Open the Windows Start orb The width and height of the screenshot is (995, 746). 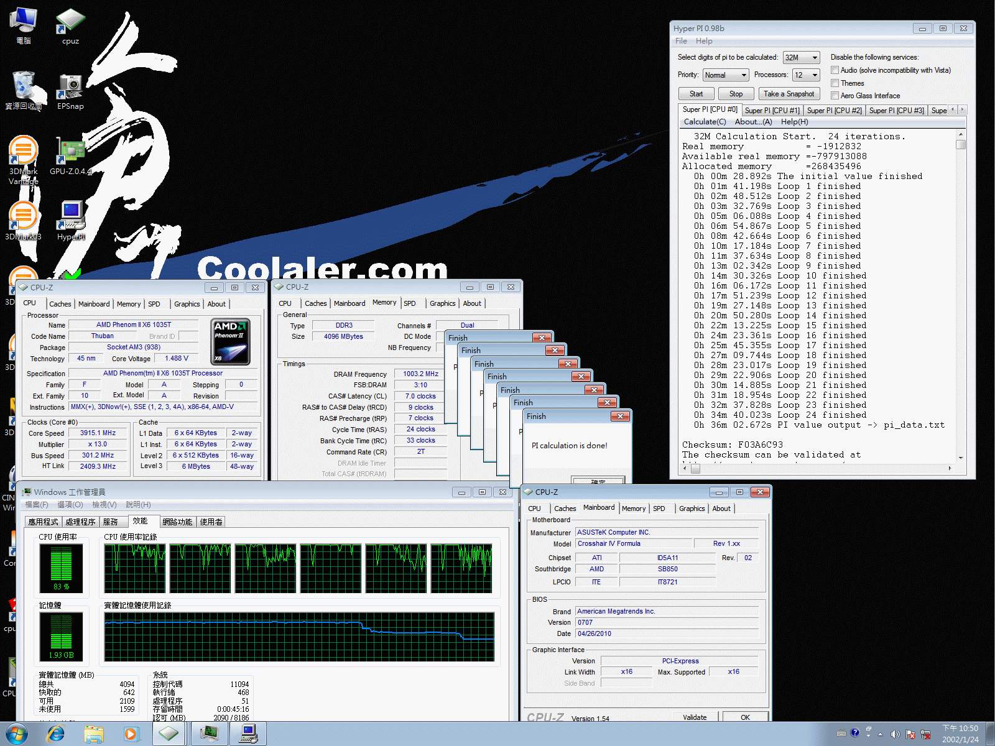pyautogui.click(x=17, y=734)
